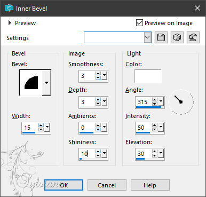
Task: Click the Cancel button
Action: (x=107, y=185)
